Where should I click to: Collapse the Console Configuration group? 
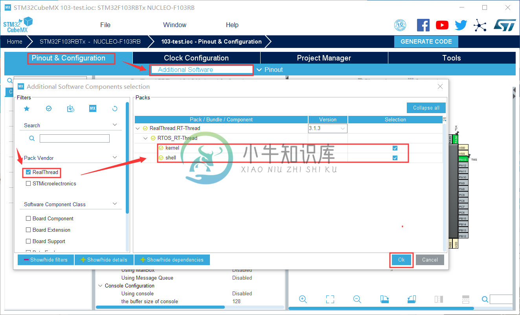pos(100,286)
